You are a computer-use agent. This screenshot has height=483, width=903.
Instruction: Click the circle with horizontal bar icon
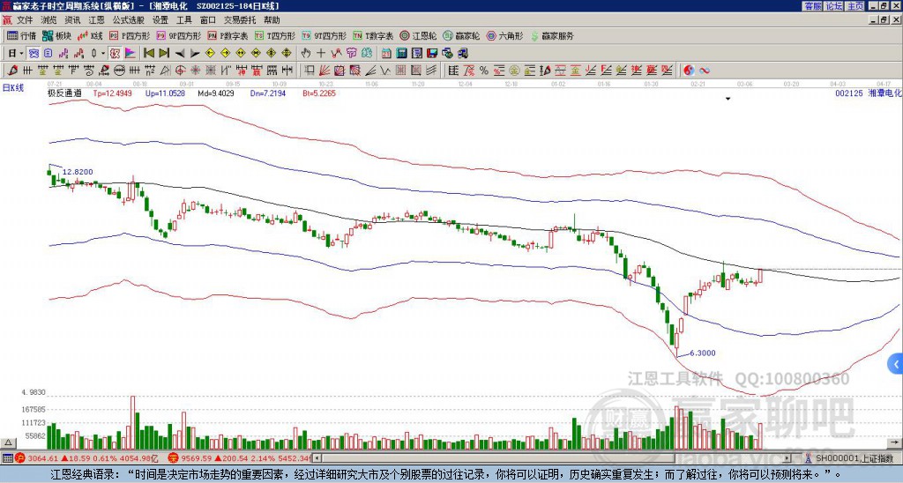pos(119,71)
